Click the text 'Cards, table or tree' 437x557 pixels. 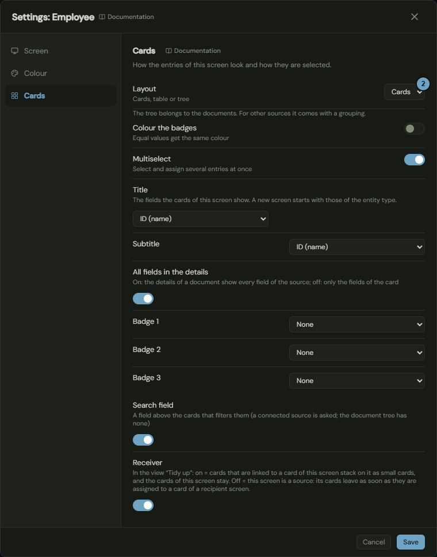[x=161, y=99]
